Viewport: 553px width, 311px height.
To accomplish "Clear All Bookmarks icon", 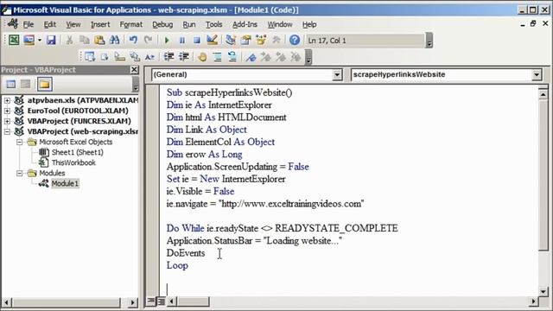I will pyautogui.click(x=296, y=56).
